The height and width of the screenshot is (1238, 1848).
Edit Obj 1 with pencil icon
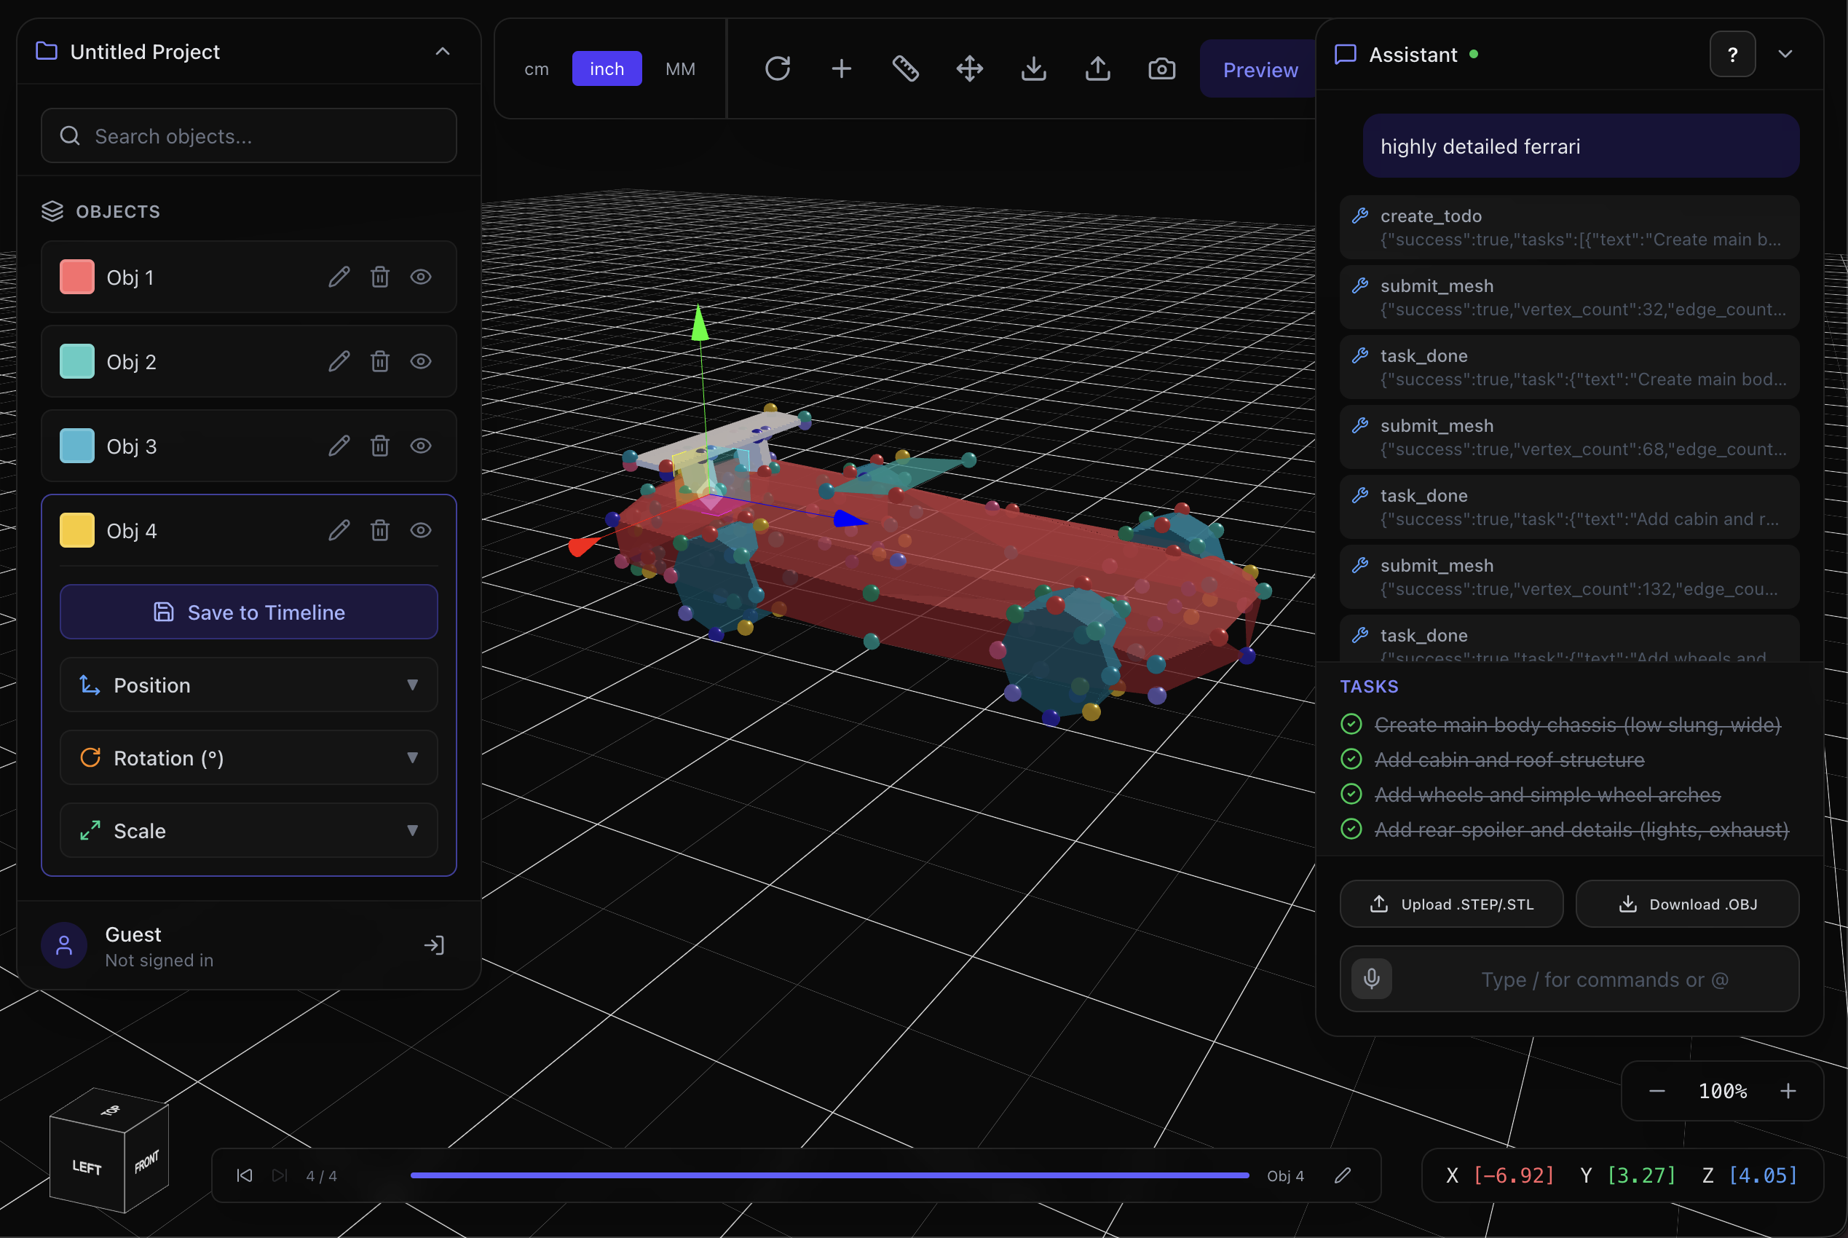pos(339,277)
